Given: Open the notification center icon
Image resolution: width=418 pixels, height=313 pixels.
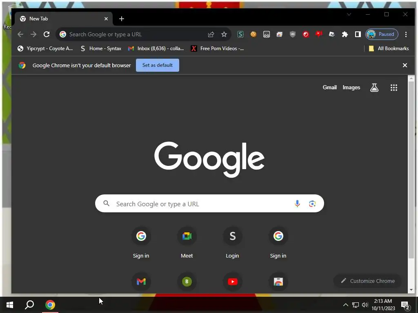Looking at the screenshot, I should point(405,305).
